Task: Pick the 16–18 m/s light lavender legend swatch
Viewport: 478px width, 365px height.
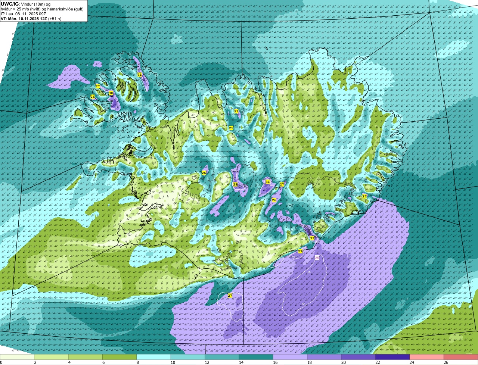Action: (x=290, y=357)
